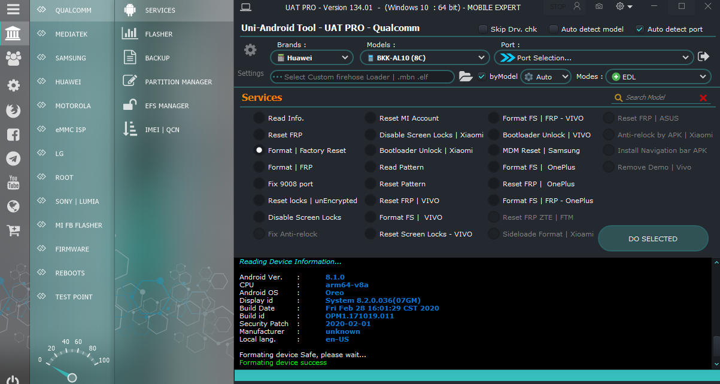This screenshot has height=384, width=720.
Task: Click the Facebook icon in left sidebar
Action: [x=13, y=134]
